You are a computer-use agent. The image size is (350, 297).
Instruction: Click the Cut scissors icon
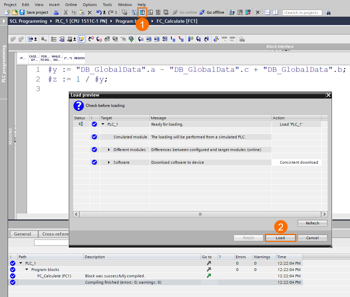coord(65,12)
